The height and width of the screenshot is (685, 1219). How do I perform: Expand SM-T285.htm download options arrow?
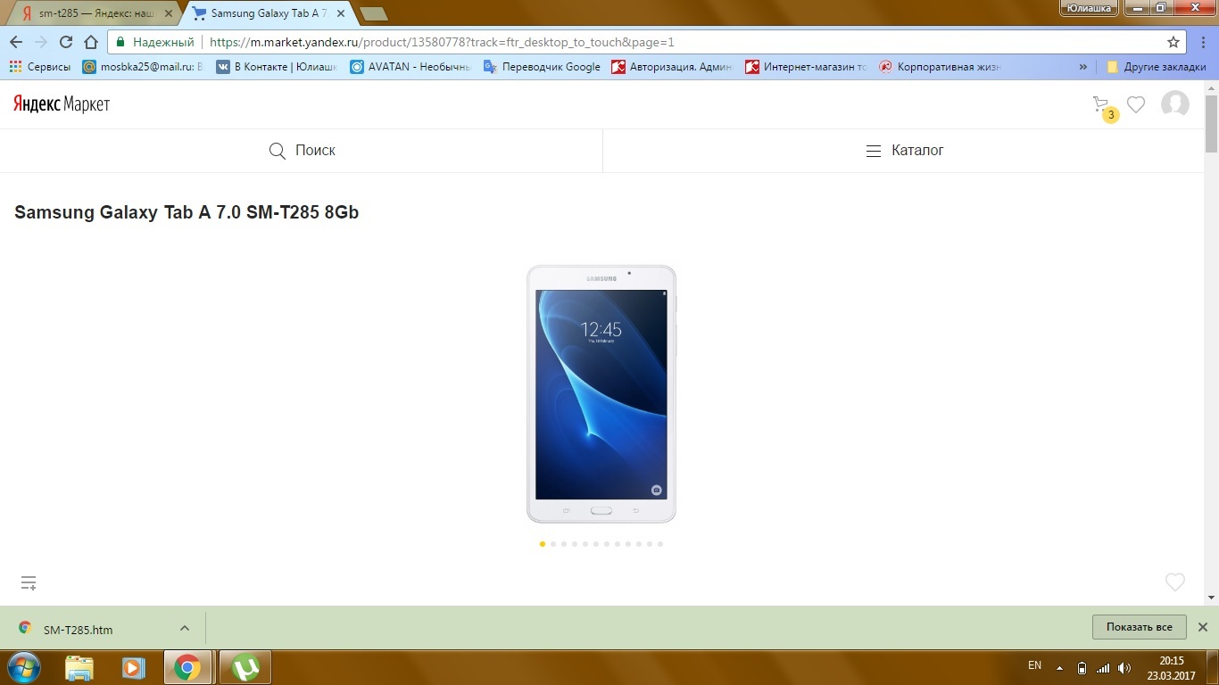(x=185, y=628)
